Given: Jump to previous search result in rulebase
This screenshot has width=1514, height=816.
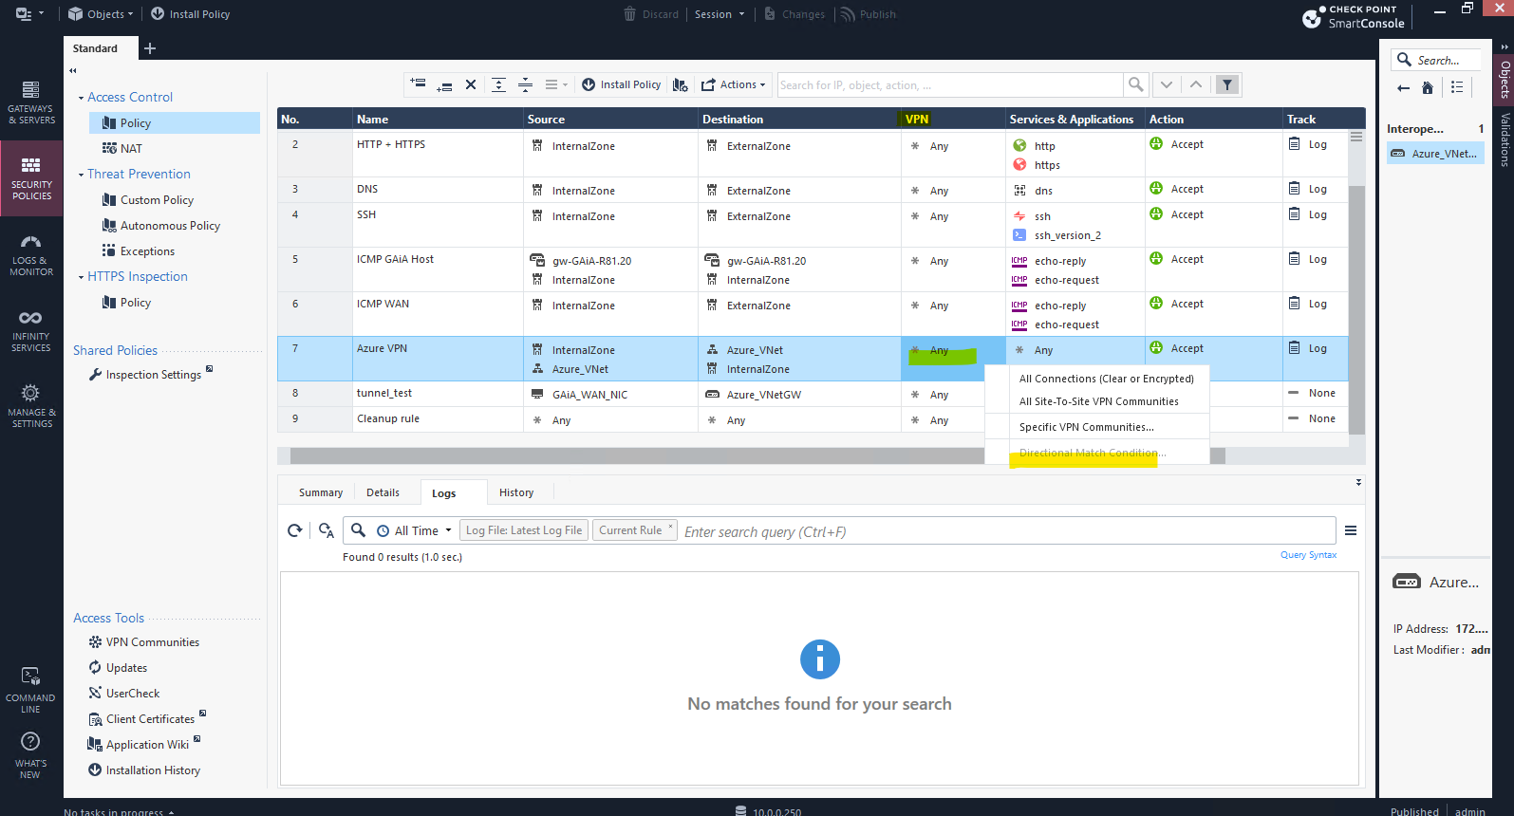Looking at the screenshot, I should click(x=1196, y=84).
